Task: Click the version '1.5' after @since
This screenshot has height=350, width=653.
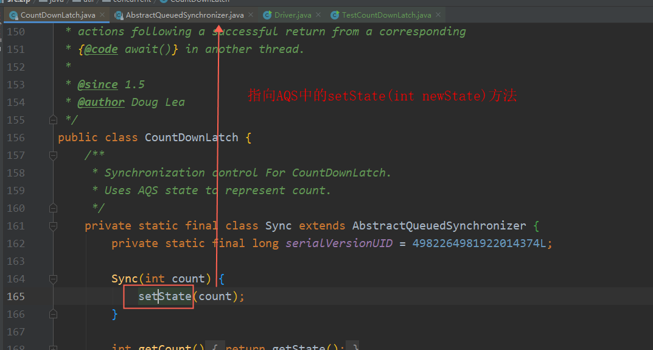Action: 134,85
